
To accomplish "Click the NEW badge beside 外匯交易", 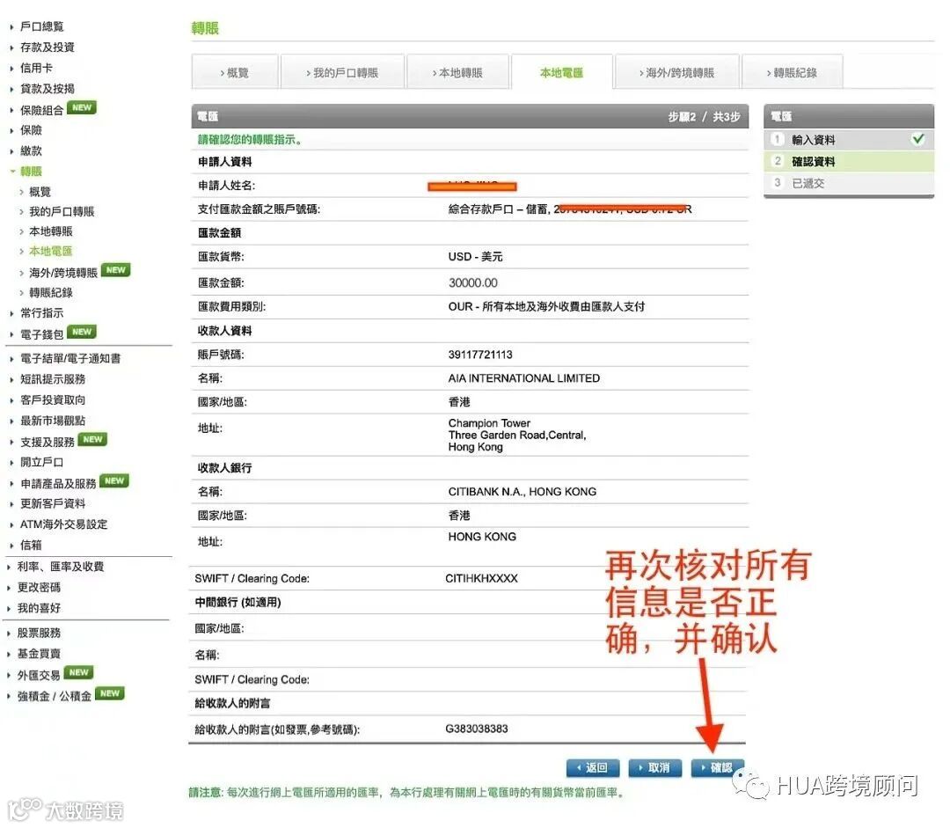I will 79,673.
